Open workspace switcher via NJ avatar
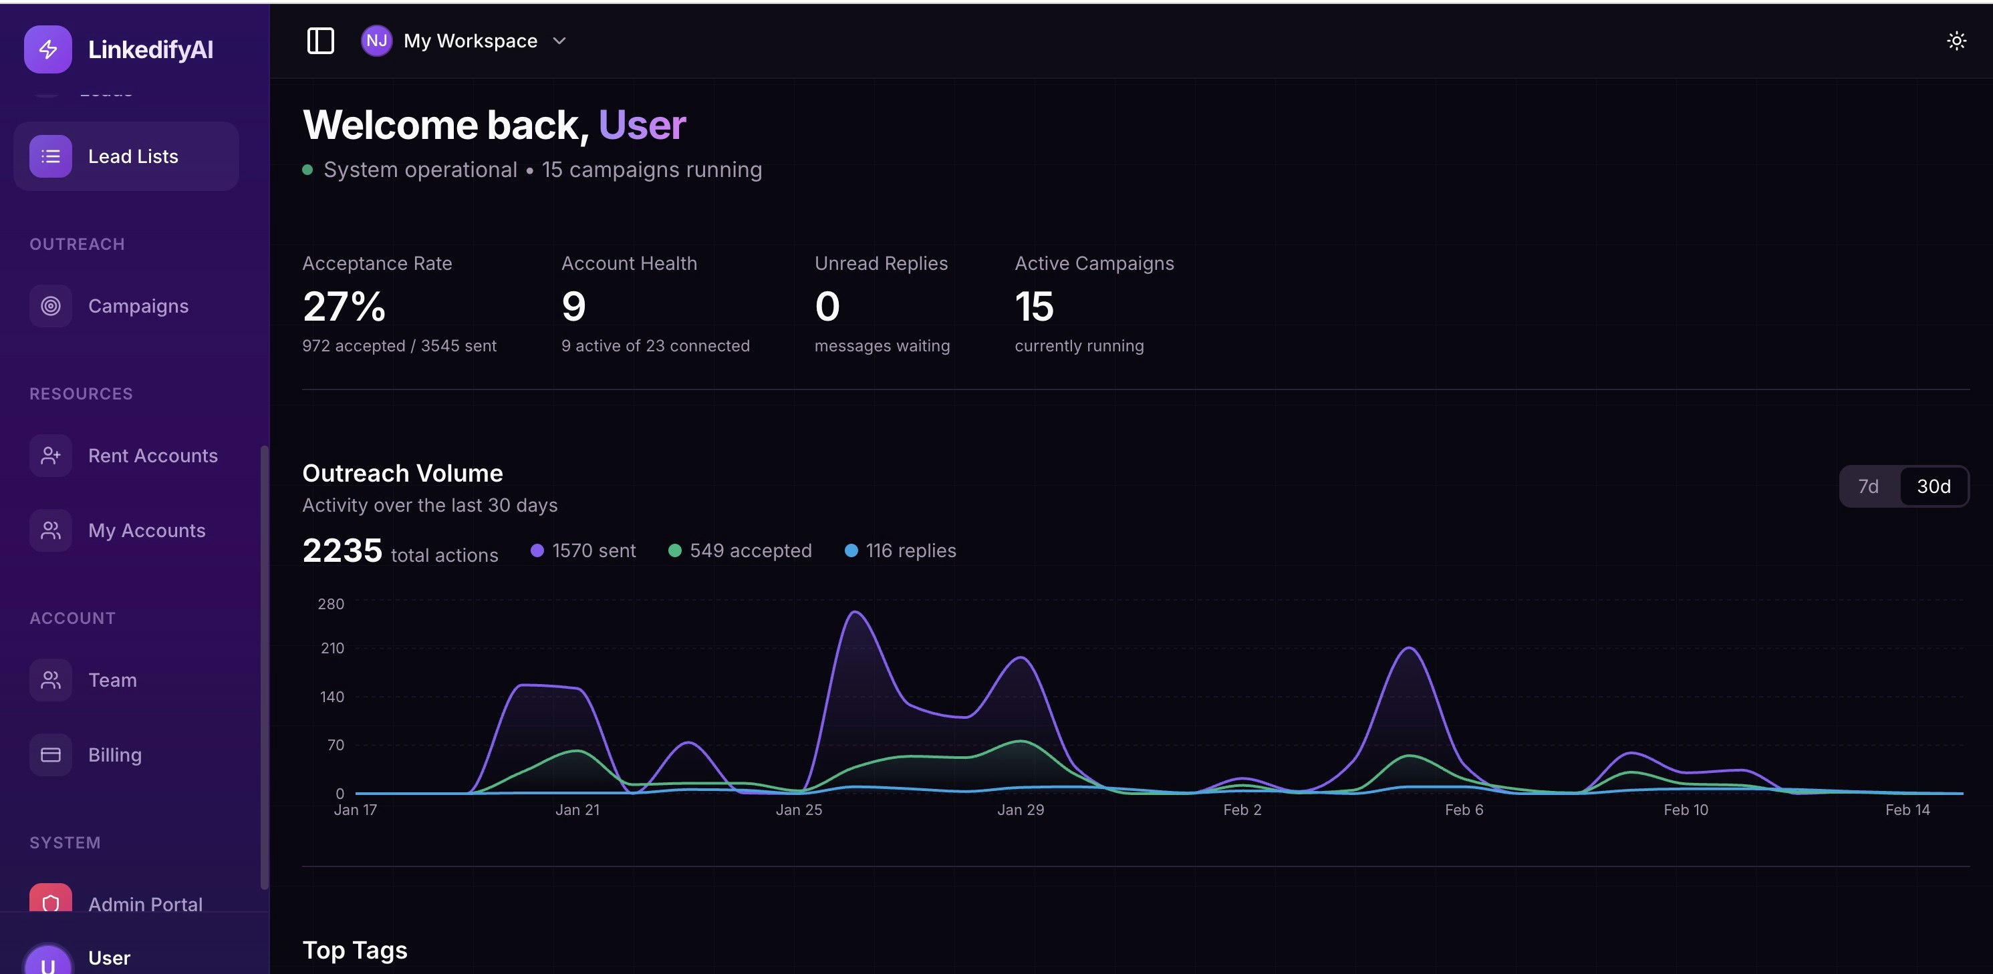The width and height of the screenshot is (1993, 974). pos(377,41)
